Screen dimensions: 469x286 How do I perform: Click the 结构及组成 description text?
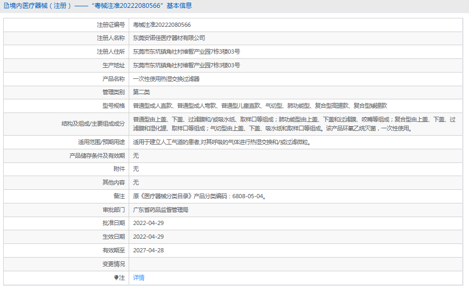[x=294, y=124]
